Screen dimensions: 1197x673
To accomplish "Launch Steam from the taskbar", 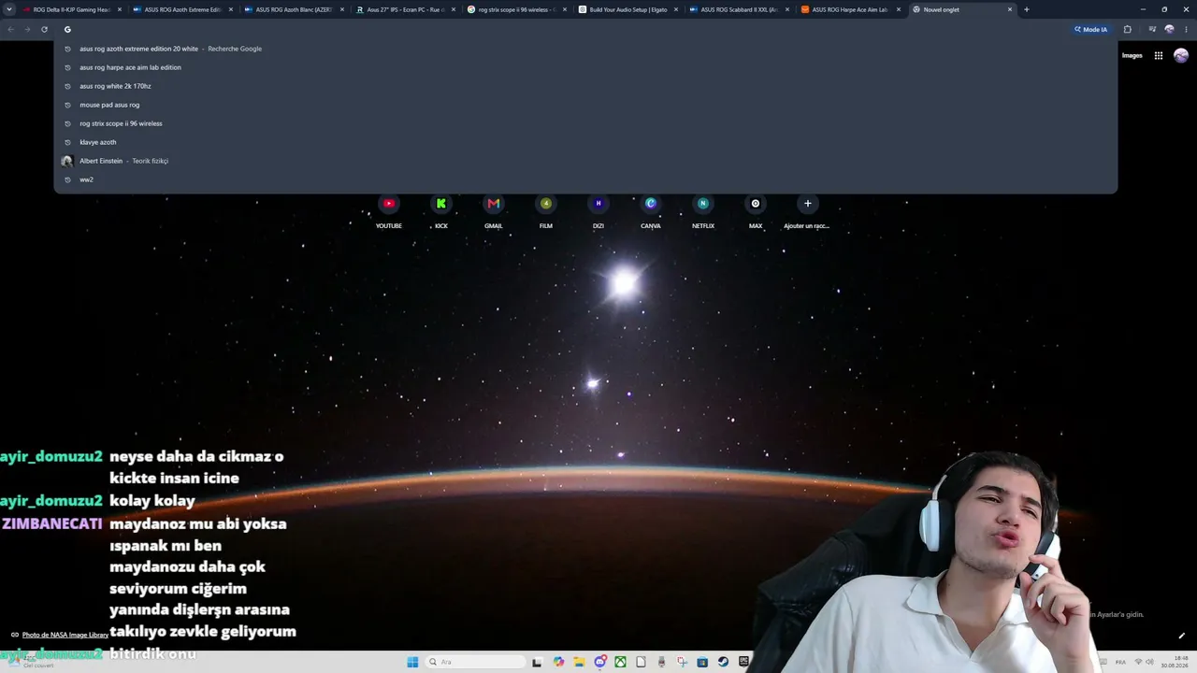I will click(x=723, y=662).
